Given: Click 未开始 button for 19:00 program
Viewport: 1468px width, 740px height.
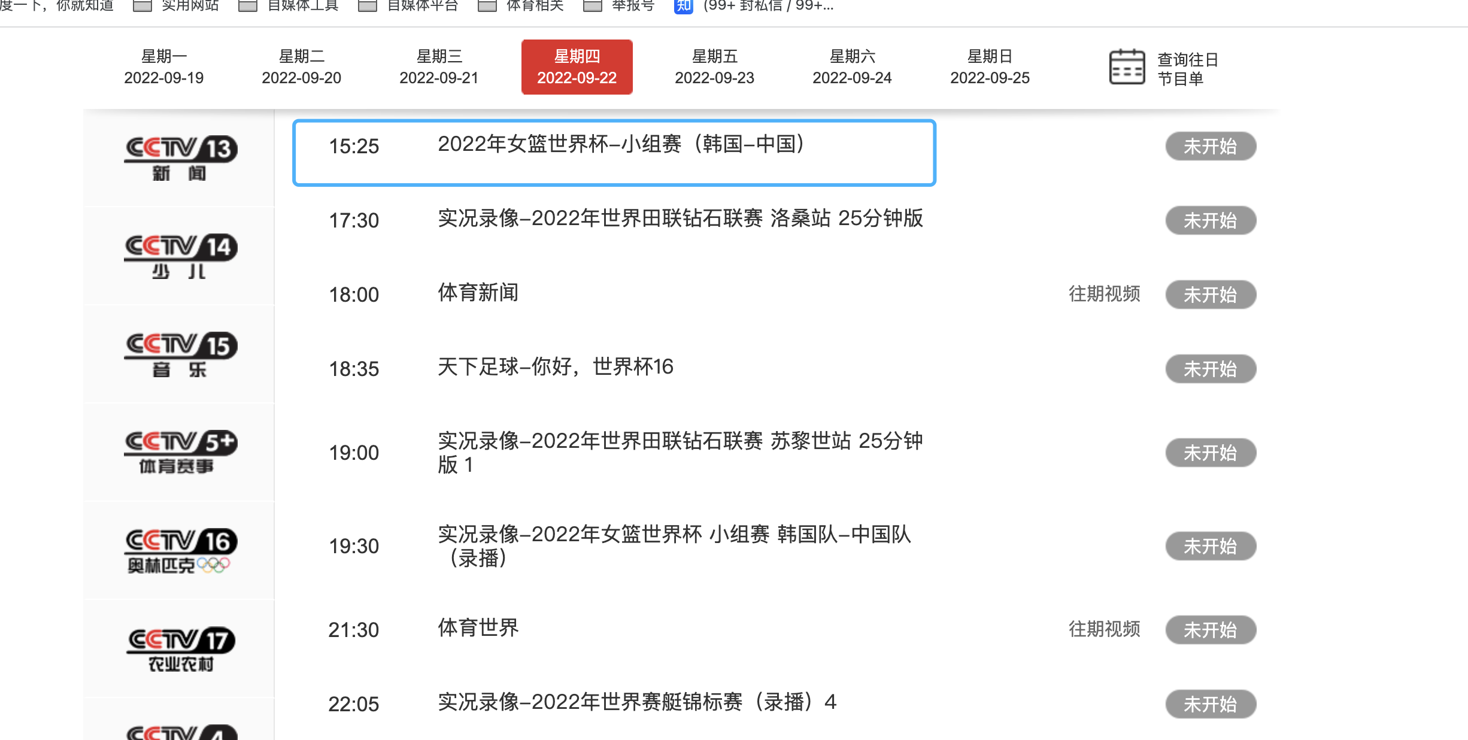Looking at the screenshot, I should click(1211, 453).
